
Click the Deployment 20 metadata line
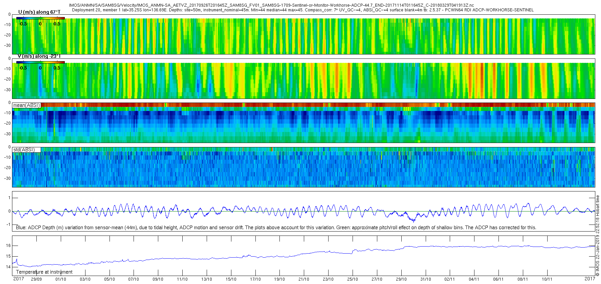(x=303, y=10)
